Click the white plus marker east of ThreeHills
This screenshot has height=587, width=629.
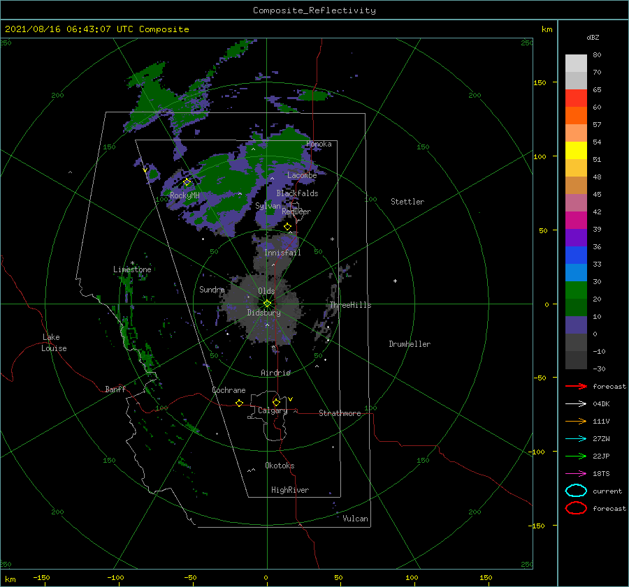[395, 281]
